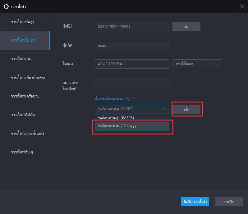Open the ตั้งค่ารุ่นอัตราเฟรมสูง 90/120 link
Viewport: 248px width, 214px height.
coord(115,99)
